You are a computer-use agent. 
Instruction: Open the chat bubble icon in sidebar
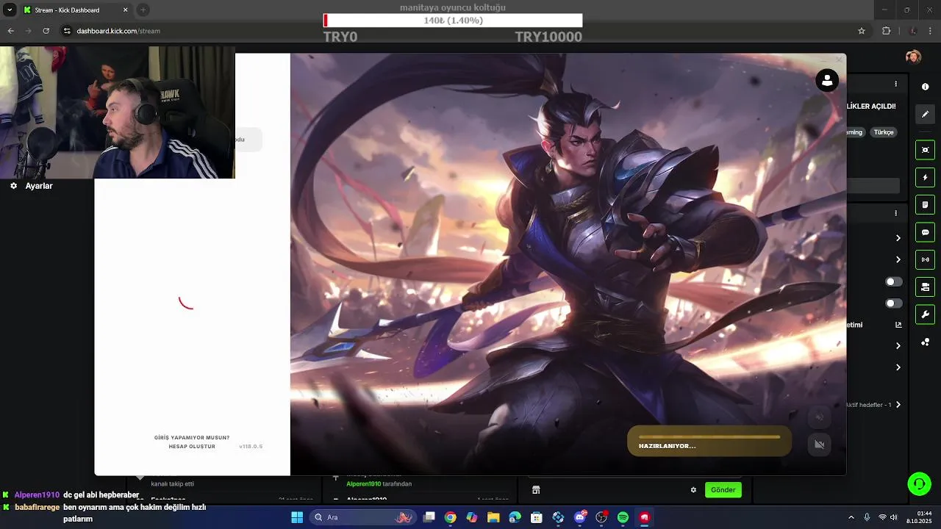tap(925, 232)
